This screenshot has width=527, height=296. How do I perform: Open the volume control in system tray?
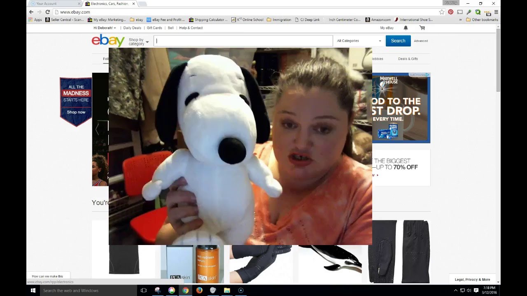pyautogui.click(x=469, y=290)
